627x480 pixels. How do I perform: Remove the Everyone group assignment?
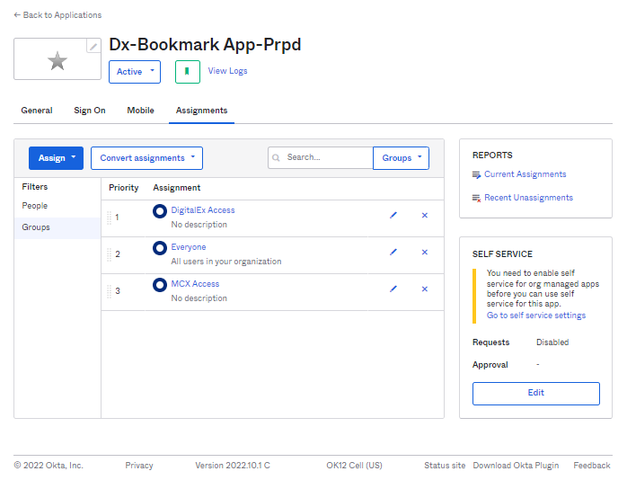point(425,253)
